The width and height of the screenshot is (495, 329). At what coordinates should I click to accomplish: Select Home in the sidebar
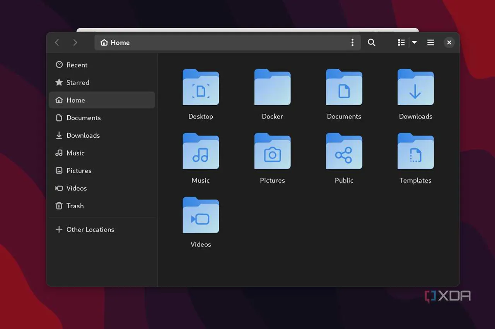102,100
